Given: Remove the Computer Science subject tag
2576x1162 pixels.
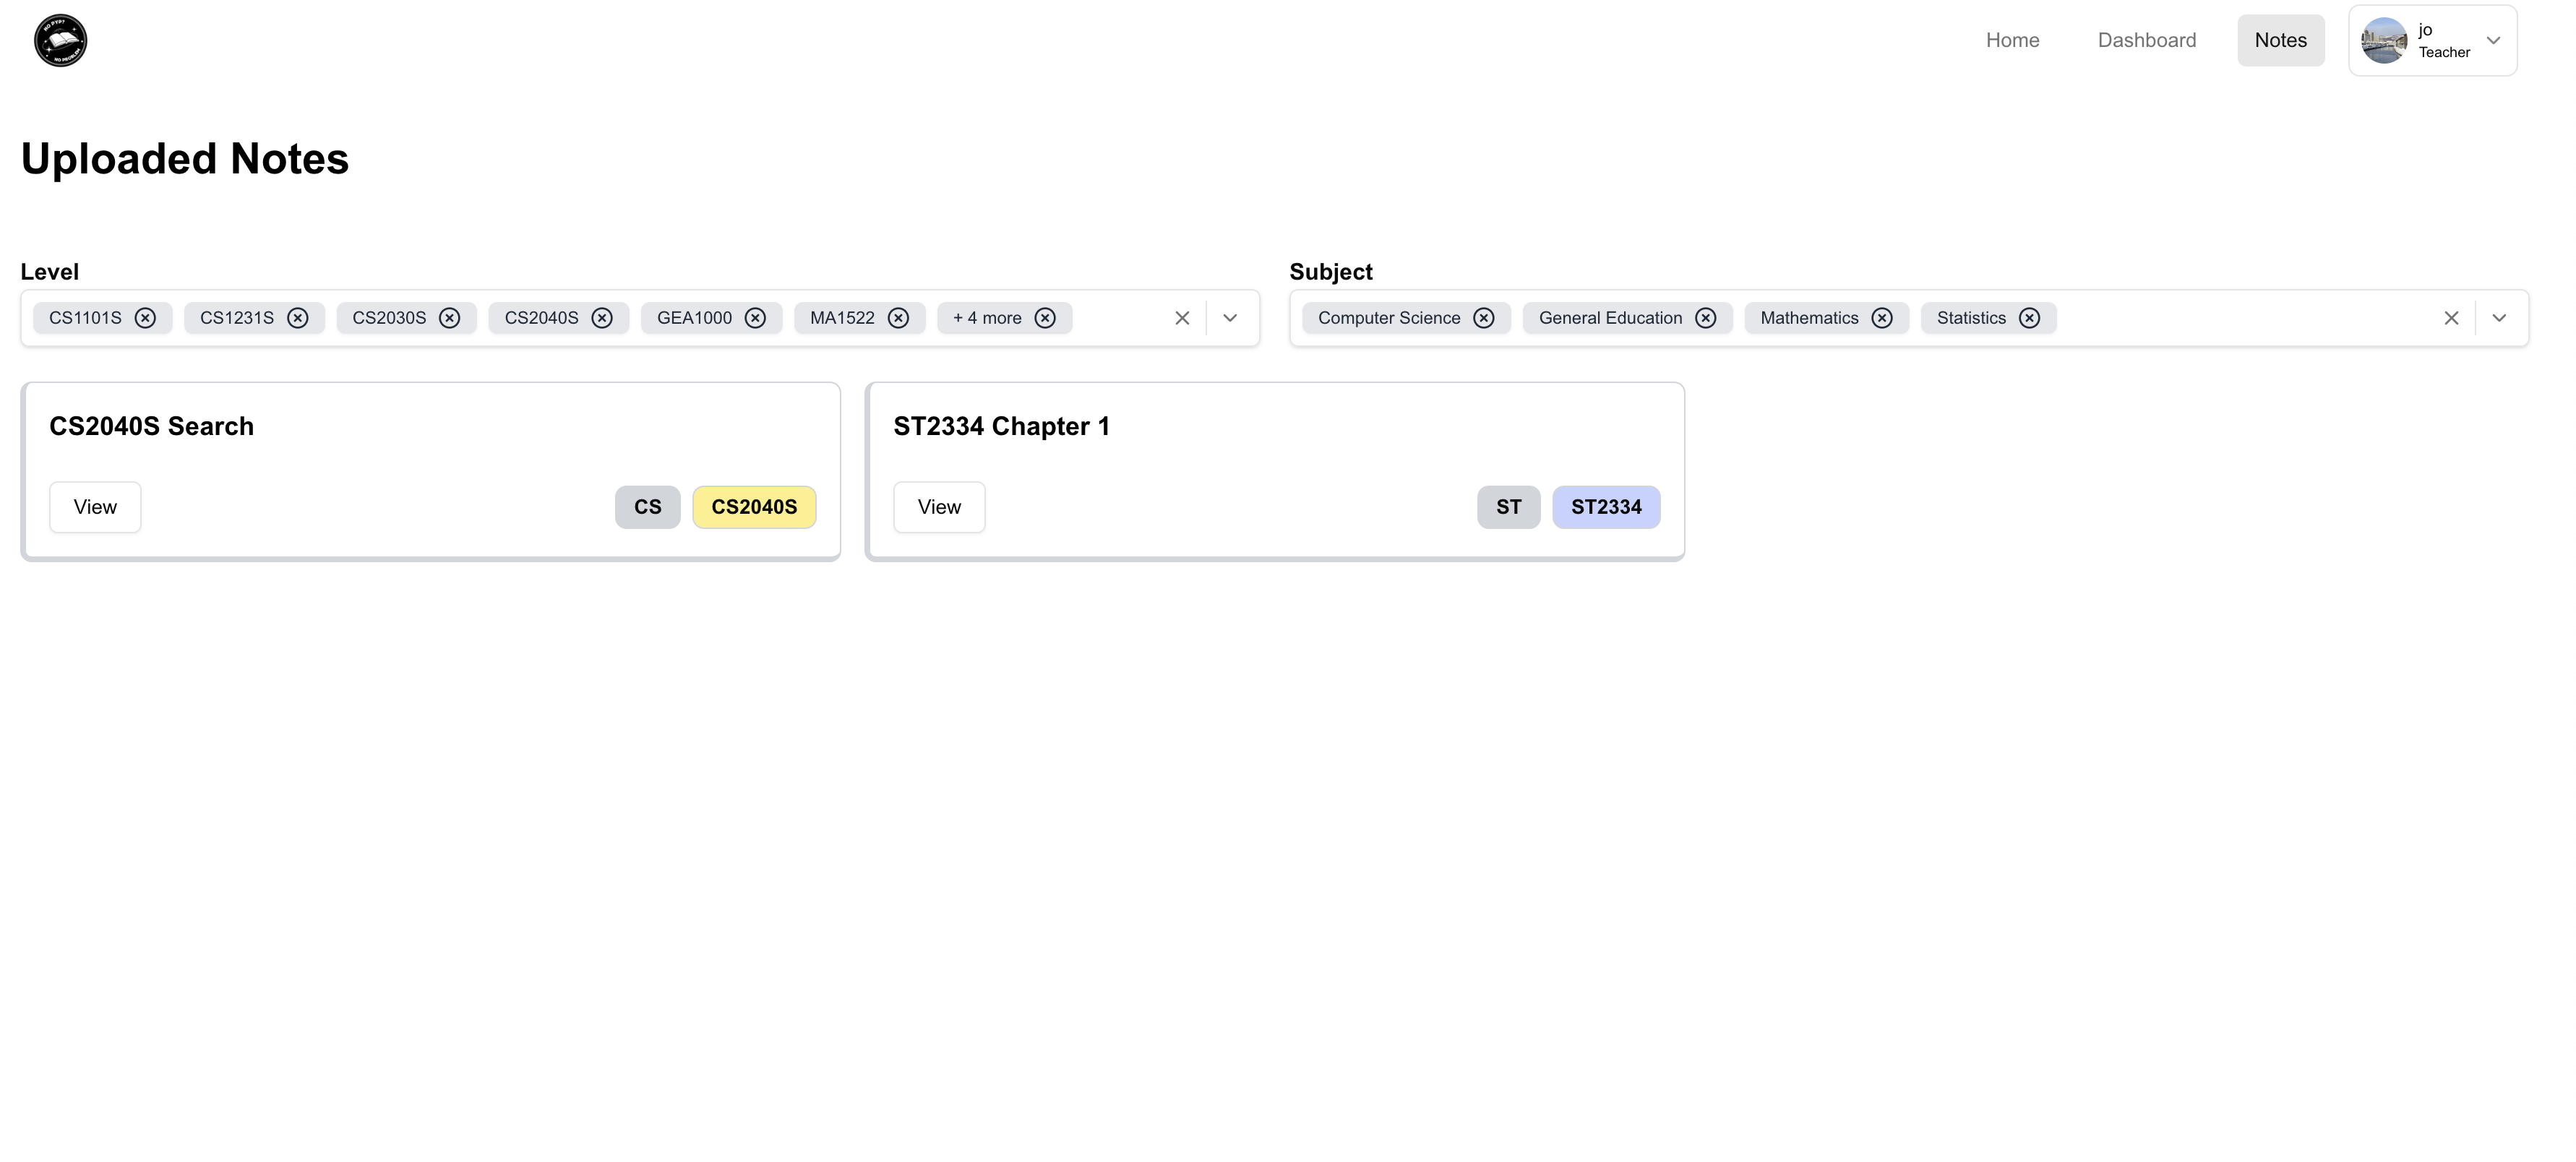Looking at the screenshot, I should pos(1484,318).
